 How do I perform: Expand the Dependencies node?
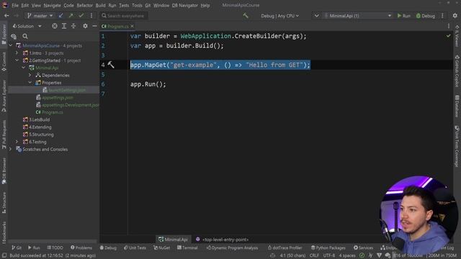(30, 75)
